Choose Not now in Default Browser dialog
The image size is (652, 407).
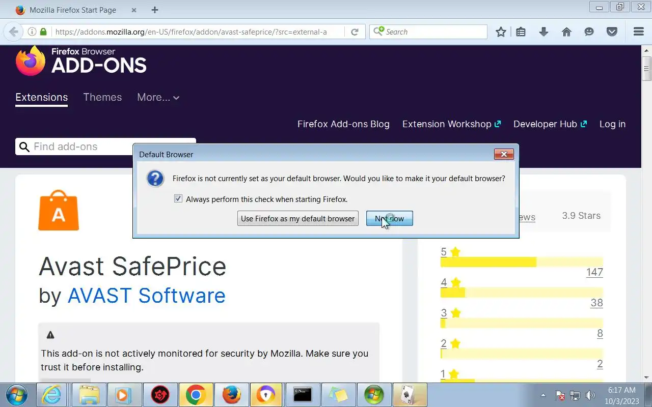coord(389,218)
